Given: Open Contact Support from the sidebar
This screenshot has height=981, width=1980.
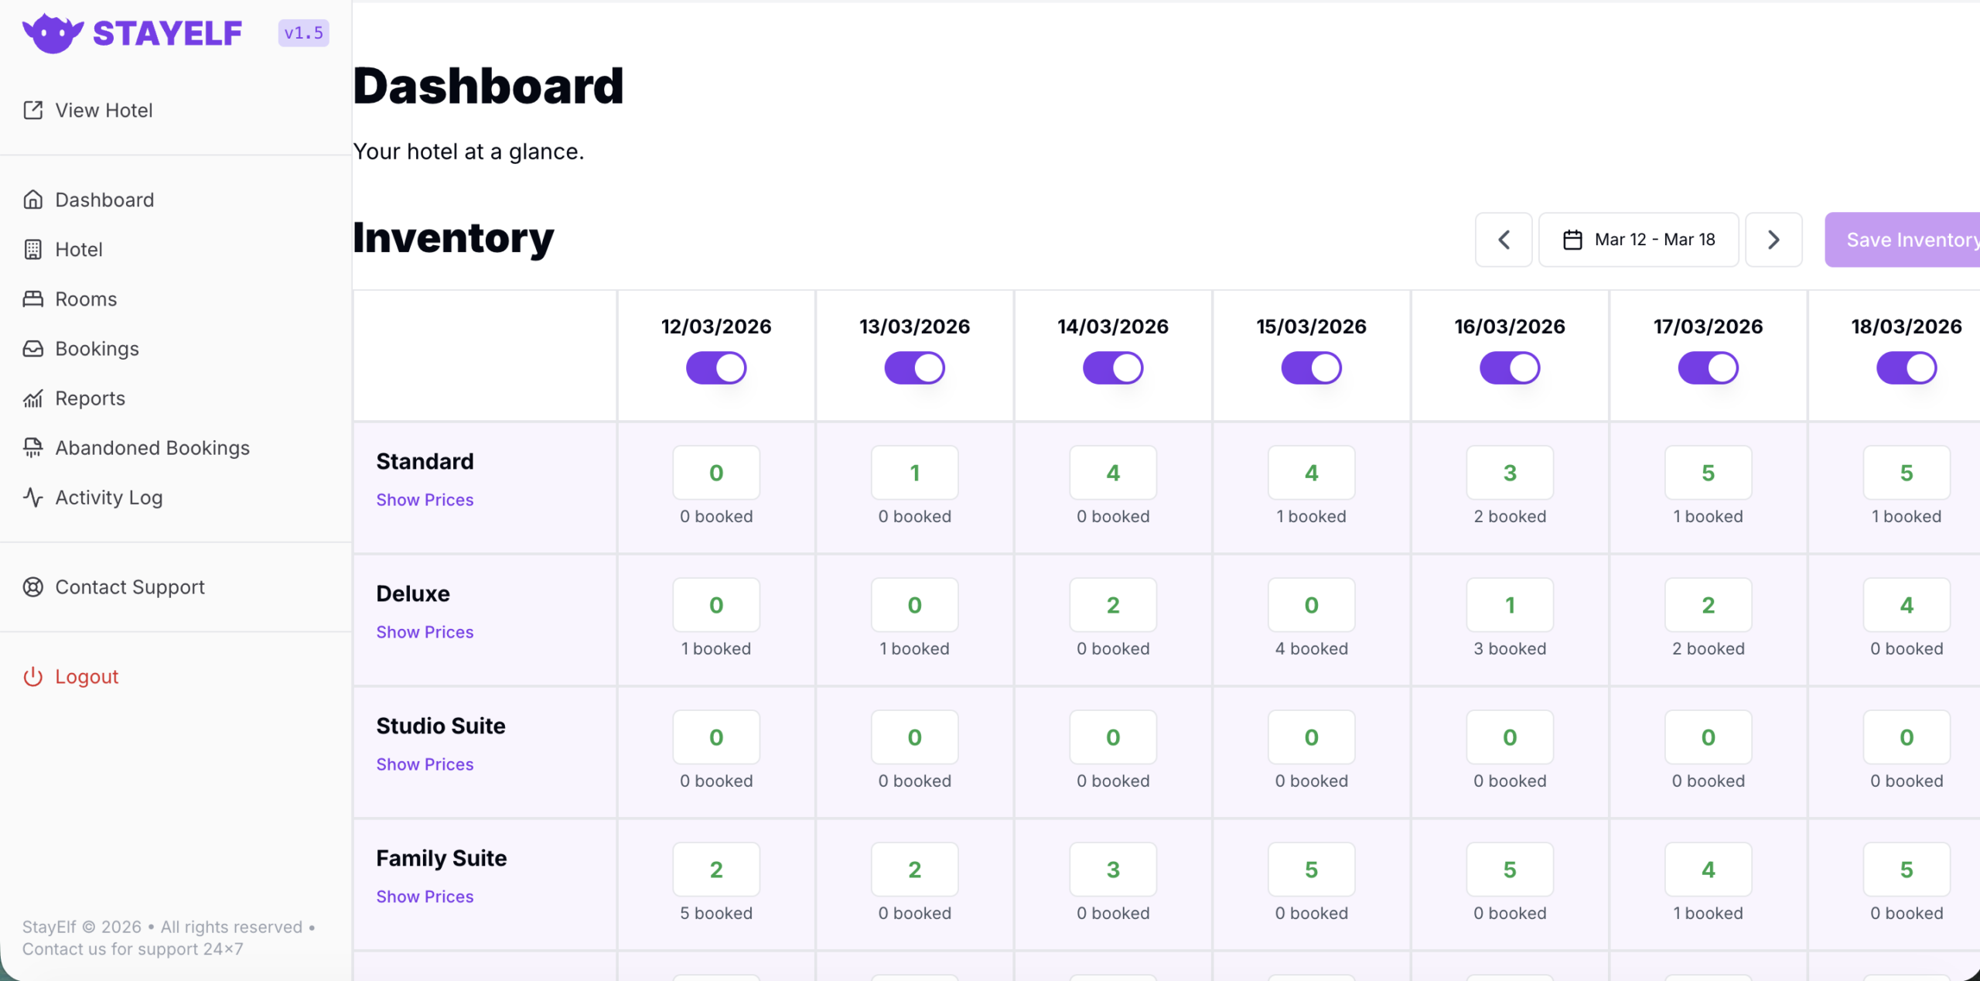Looking at the screenshot, I should pos(130,587).
